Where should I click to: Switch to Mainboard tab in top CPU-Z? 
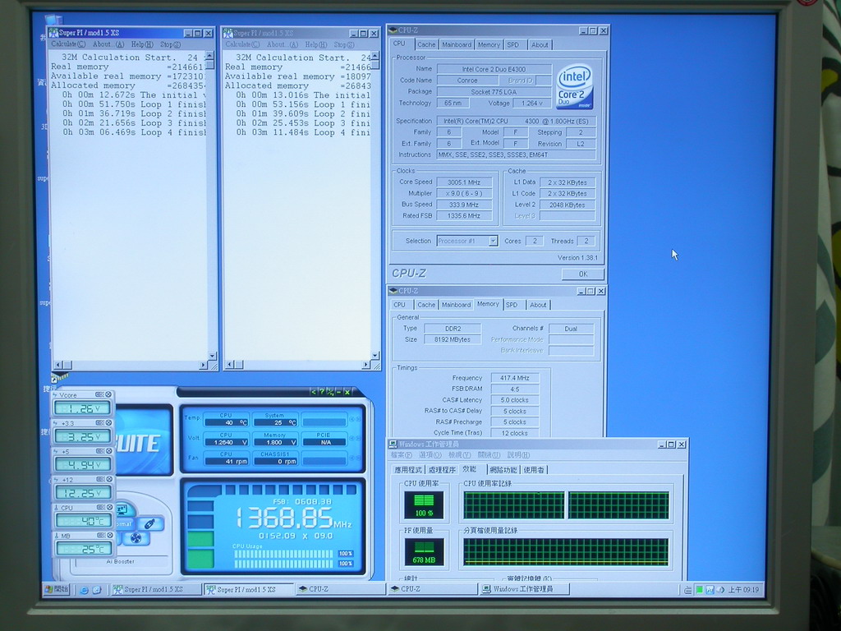(x=457, y=45)
